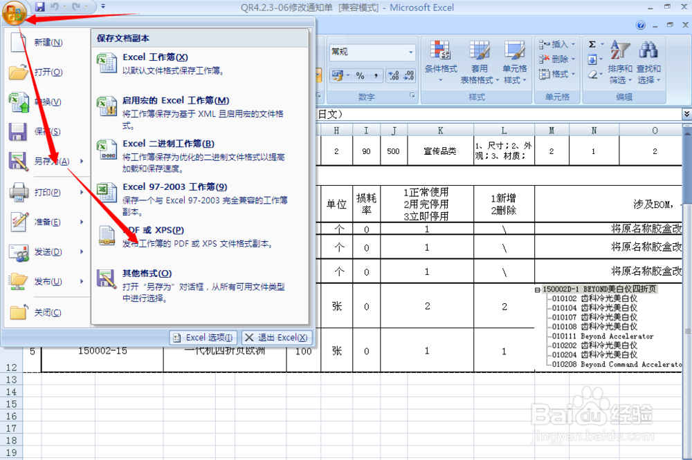Click the AutoSum Σ icon

pos(592,44)
